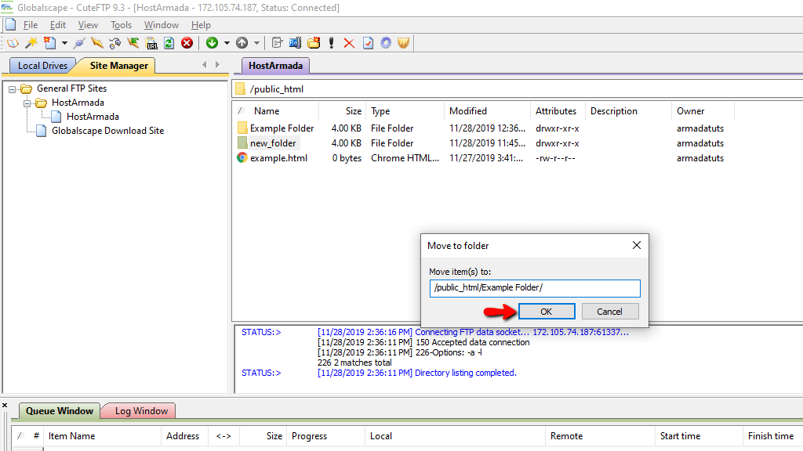The width and height of the screenshot is (803, 451).
Task: Select the Example Folder row
Action: coord(282,128)
